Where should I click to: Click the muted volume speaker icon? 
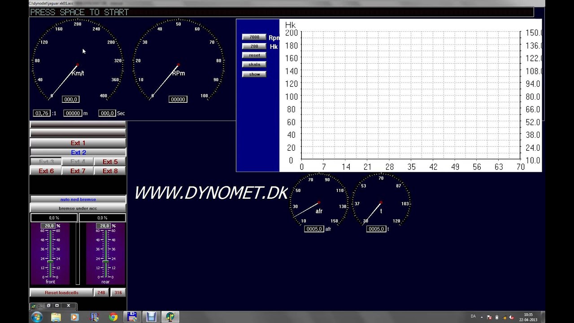[x=511, y=317]
